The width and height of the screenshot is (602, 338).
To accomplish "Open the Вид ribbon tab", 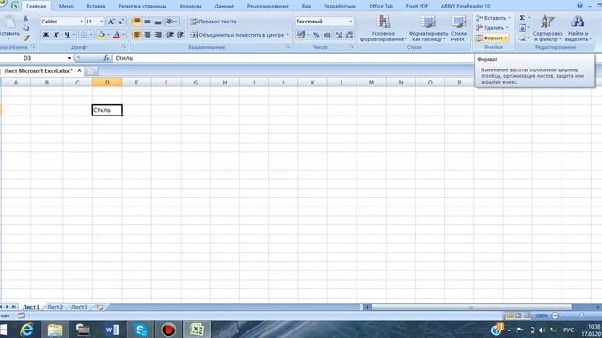I will coord(307,6).
